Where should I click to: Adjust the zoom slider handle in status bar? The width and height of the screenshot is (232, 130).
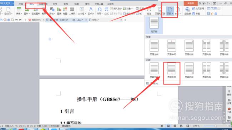coord(216,126)
